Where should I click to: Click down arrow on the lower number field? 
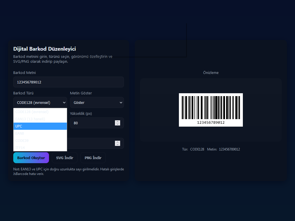118,145
